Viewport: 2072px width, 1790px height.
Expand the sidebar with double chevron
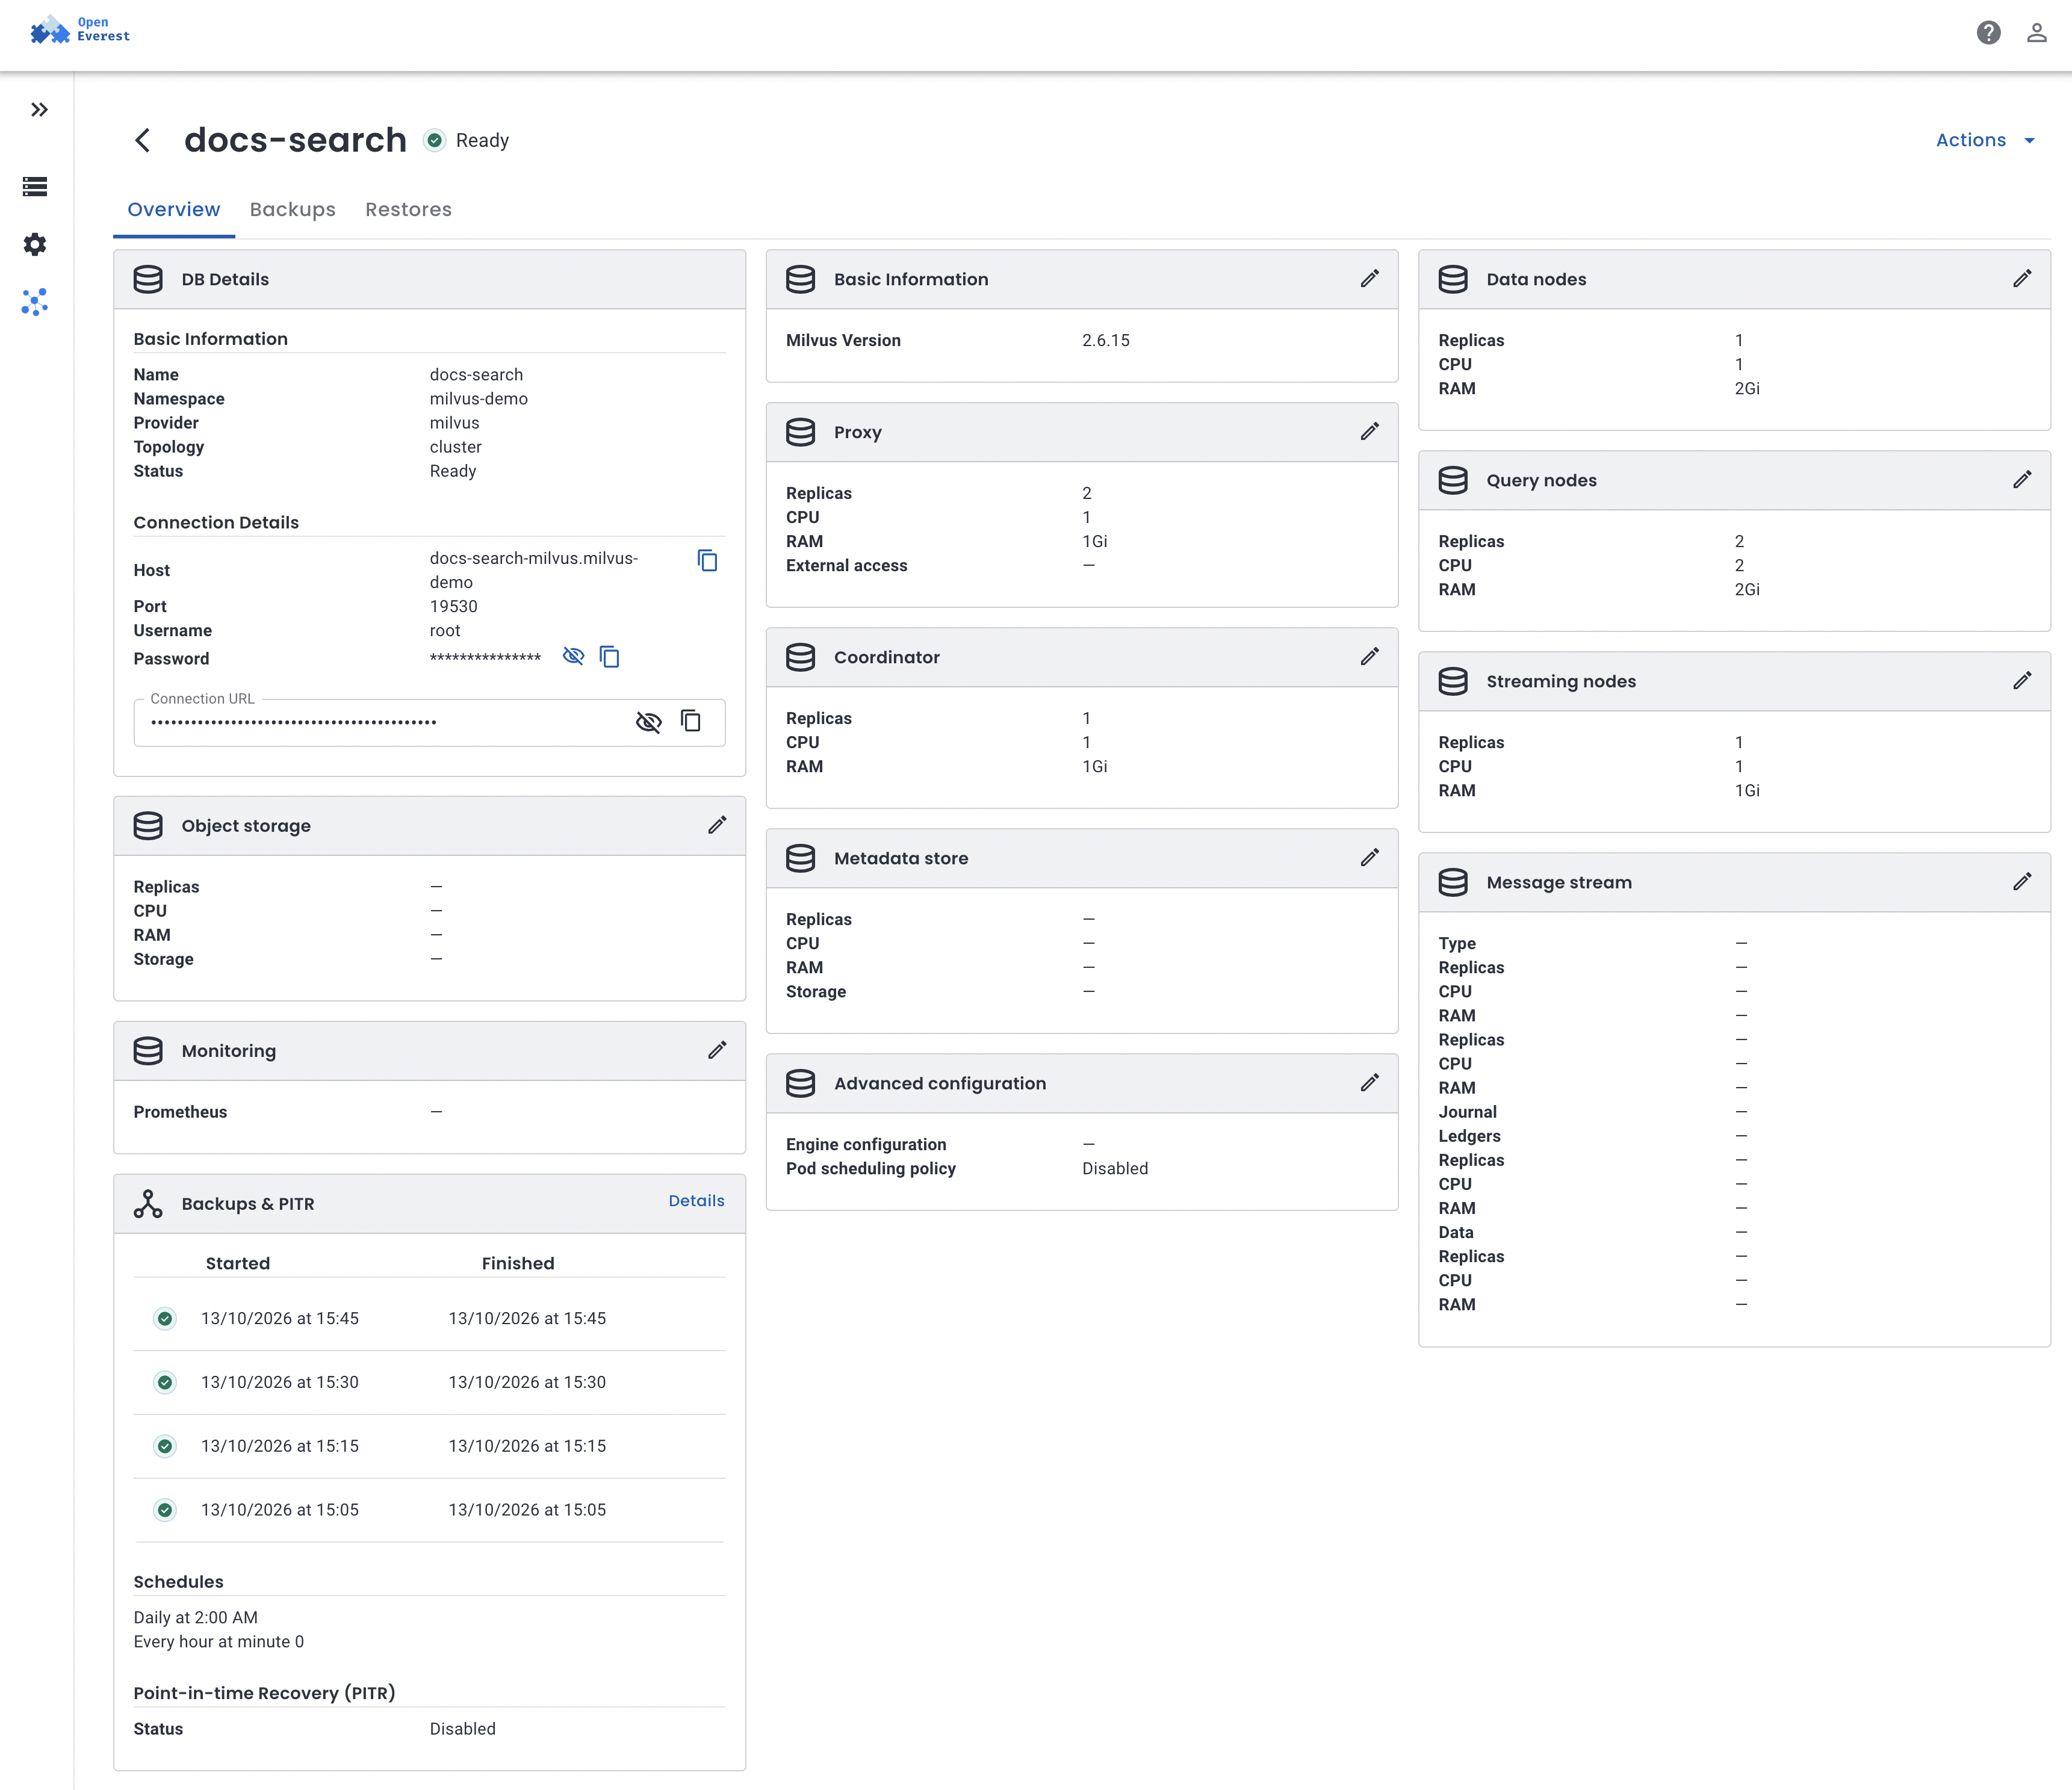pos(39,110)
